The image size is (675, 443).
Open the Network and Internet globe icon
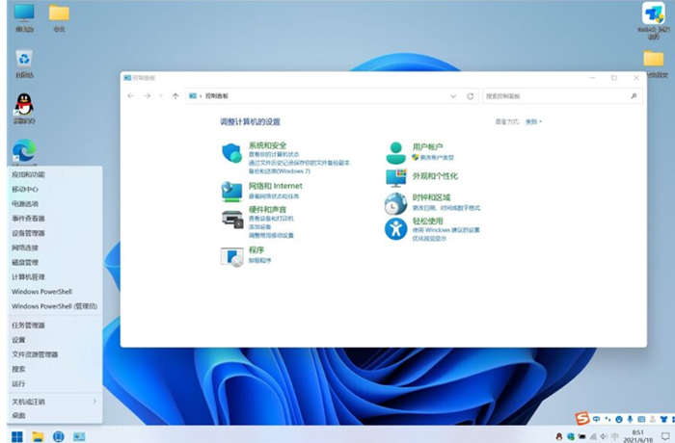coord(232,192)
